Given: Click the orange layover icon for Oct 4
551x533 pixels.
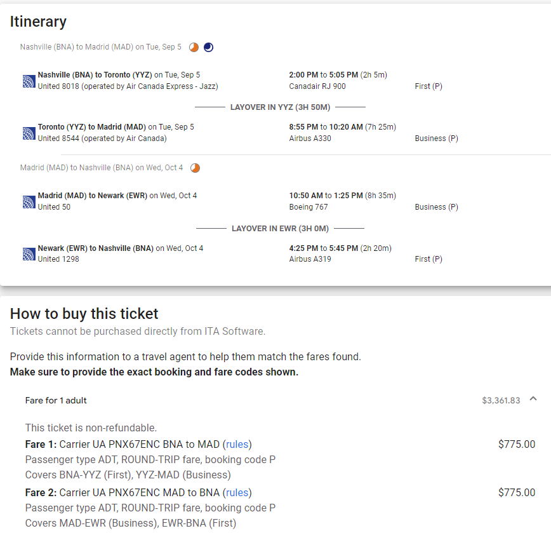Looking at the screenshot, I should pyautogui.click(x=196, y=168).
